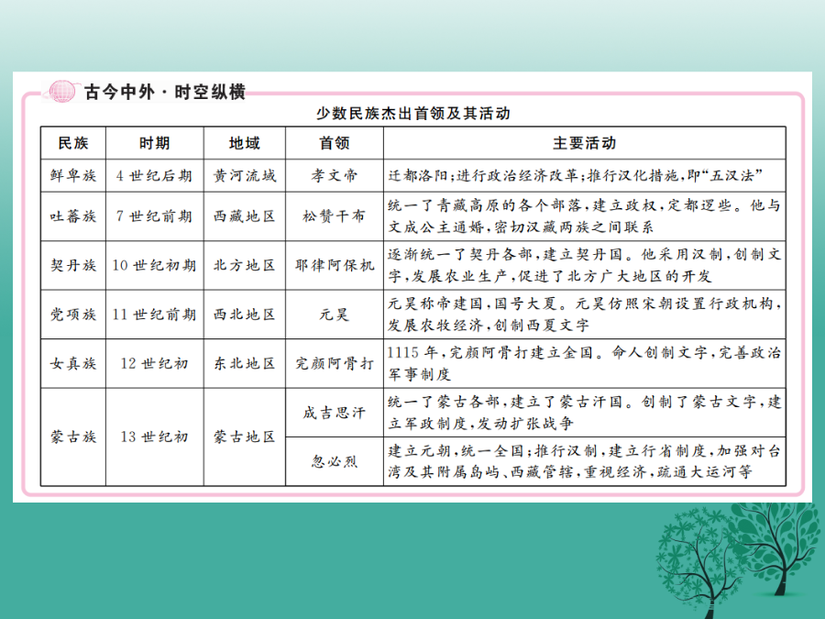Click the pink globe icon beside the heading
The height and width of the screenshot is (619, 825).
[63, 92]
